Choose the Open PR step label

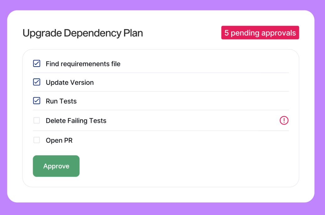[x=59, y=141]
